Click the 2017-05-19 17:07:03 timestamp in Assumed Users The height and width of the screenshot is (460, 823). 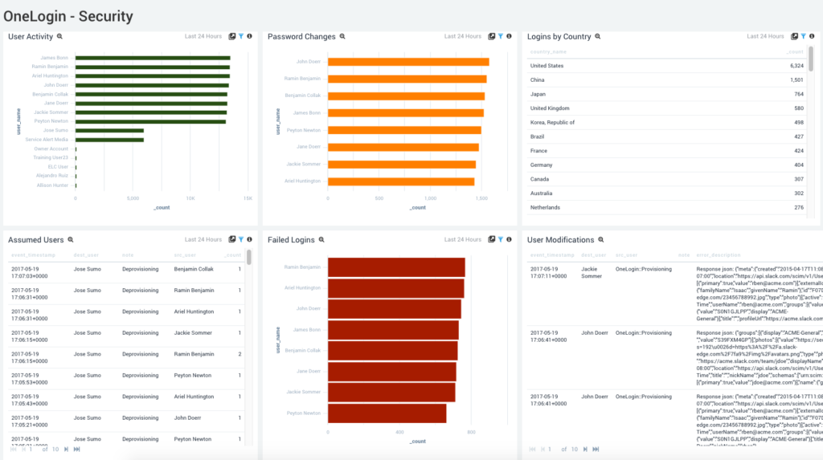tap(30, 273)
